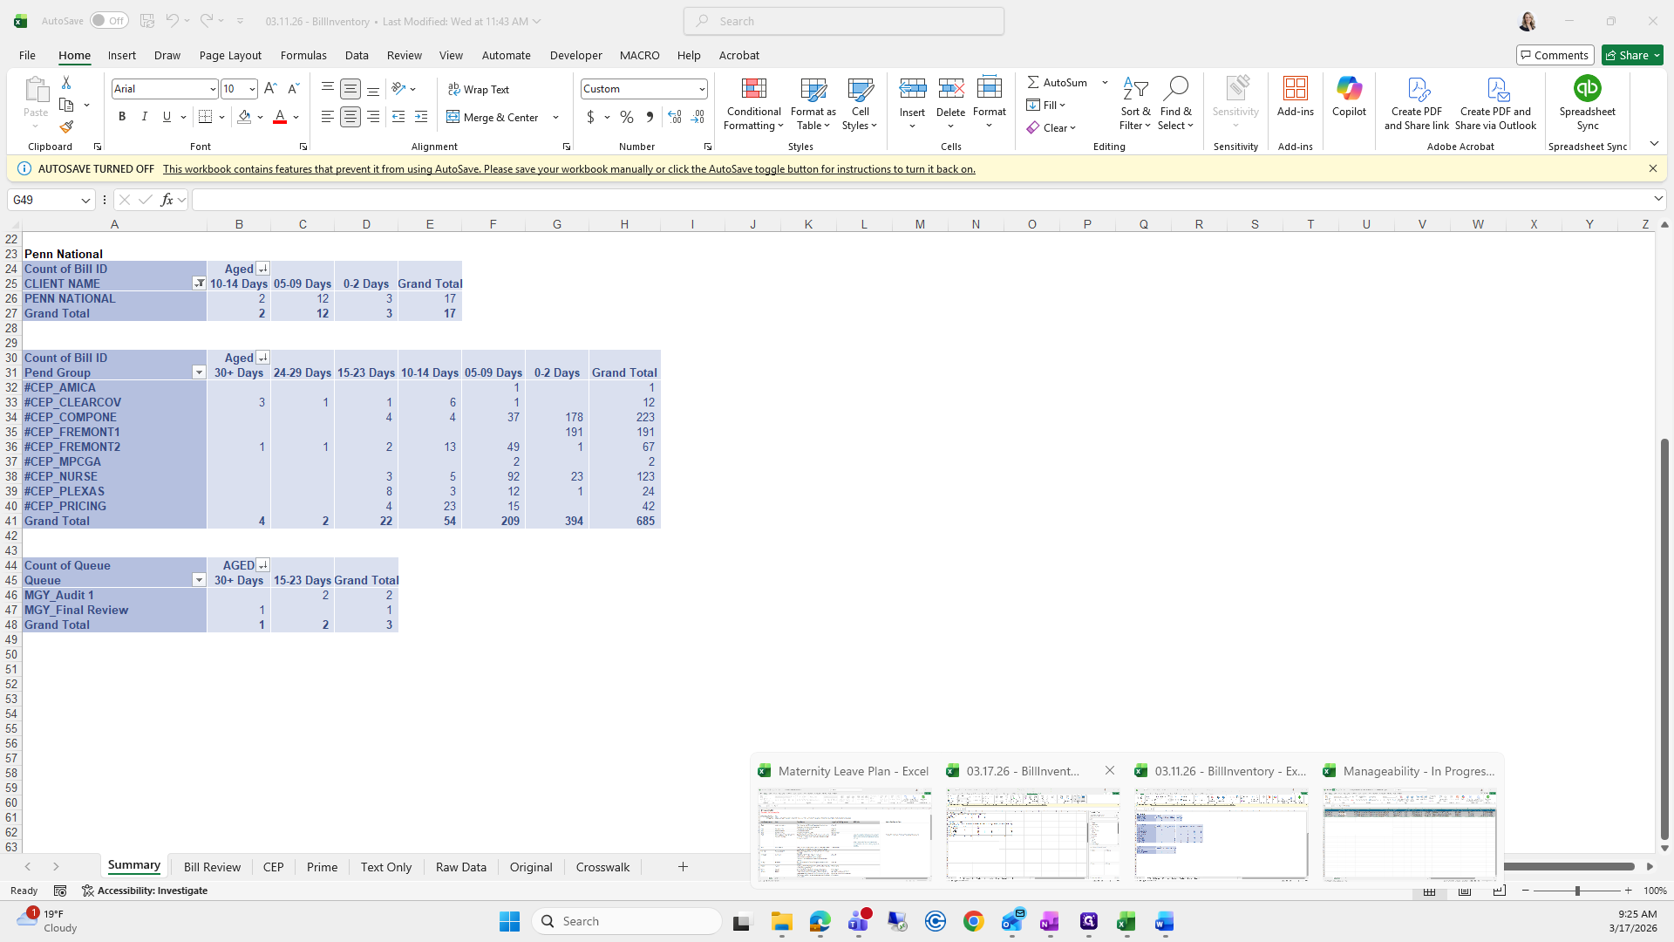
Task: Open Conditional Formatting menu
Action: click(x=753, y=105)
